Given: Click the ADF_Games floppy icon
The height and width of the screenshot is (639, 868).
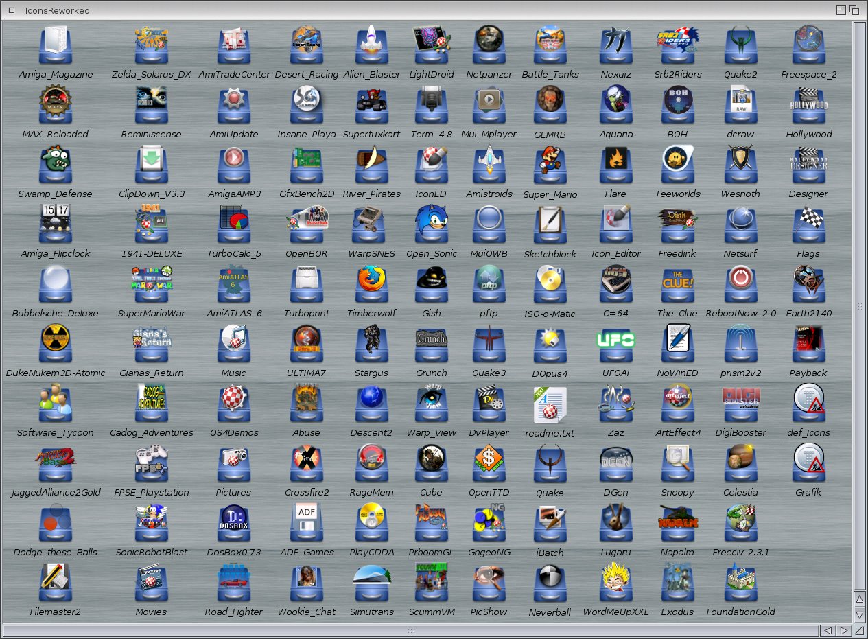Looking at the screenshot, I should click(306, 524).
